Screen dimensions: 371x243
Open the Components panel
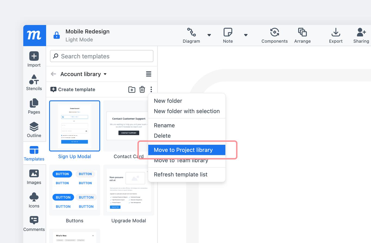coord(275,36)
